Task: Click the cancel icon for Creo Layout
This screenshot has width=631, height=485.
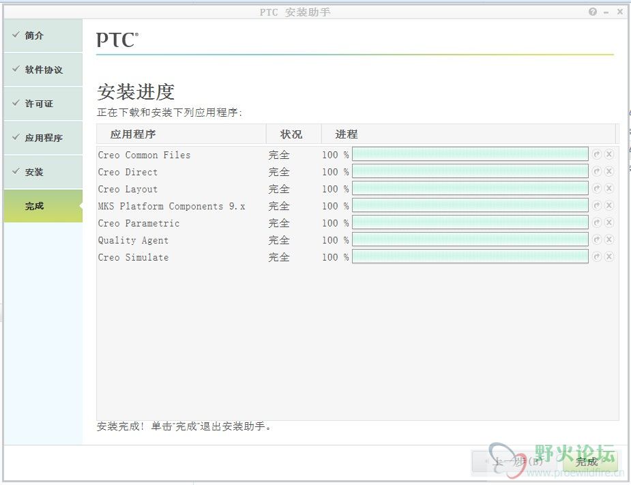Action: 609,188
